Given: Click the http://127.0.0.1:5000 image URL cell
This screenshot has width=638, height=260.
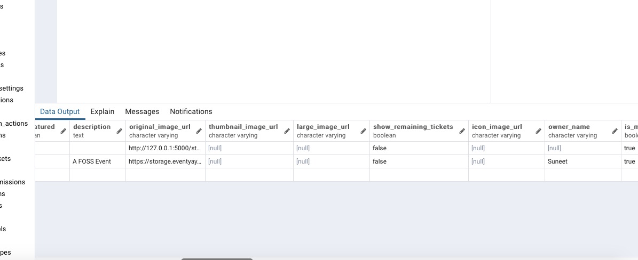Looking at the screenshot, I should (166, 148).
